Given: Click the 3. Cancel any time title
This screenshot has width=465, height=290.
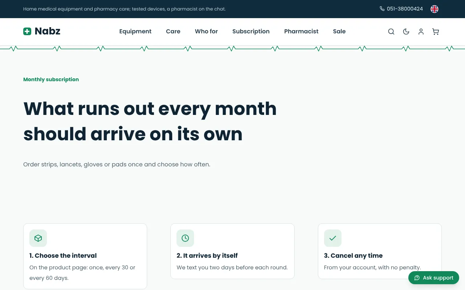Looking at the screenshot, I should (x=353, y=256).
